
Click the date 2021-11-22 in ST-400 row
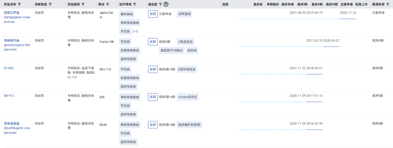tap(298, 68)
